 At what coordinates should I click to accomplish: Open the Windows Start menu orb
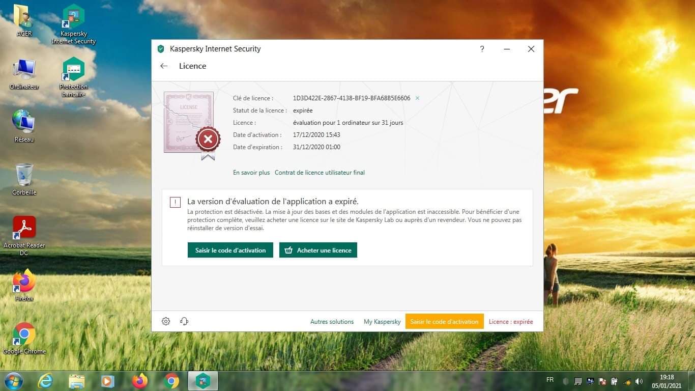13,381
